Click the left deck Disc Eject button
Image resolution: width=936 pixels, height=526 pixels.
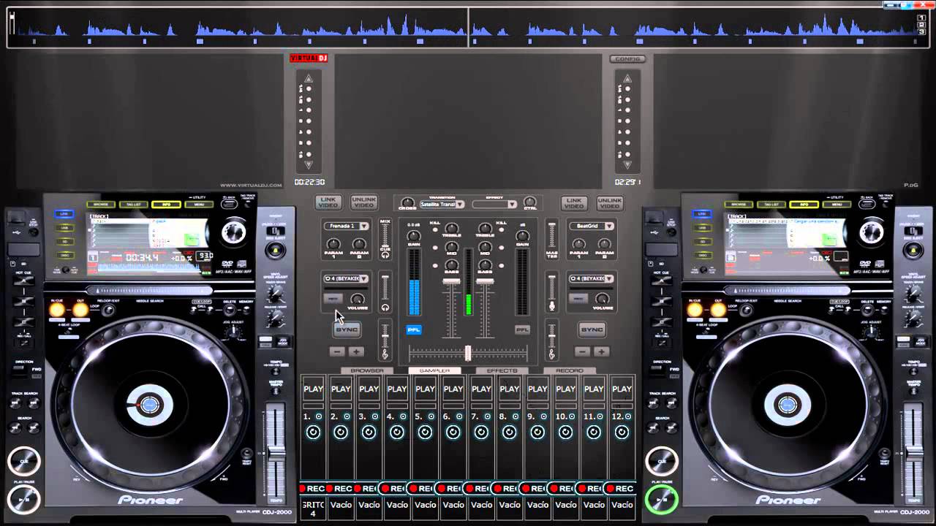tap(275, 251)
